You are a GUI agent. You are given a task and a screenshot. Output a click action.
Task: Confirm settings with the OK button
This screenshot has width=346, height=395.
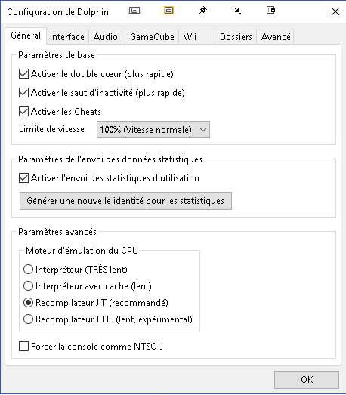[307, 380]
